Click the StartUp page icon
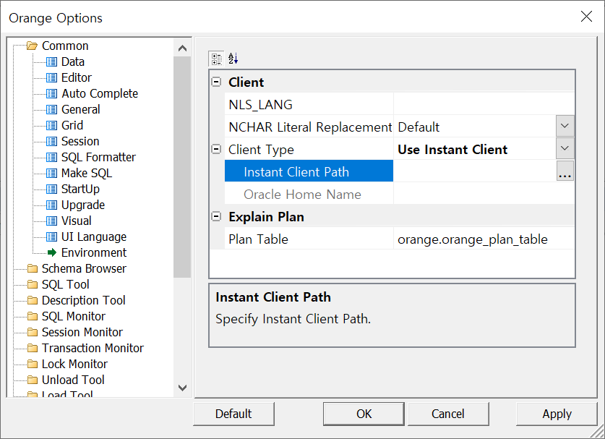605x439 pixels. pyautogui.click(x=52, y=189)
